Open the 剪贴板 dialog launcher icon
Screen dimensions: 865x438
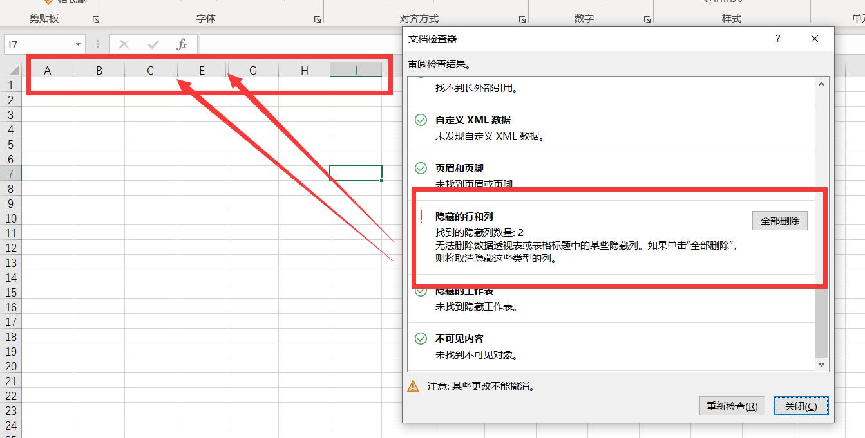pos(95,19)
